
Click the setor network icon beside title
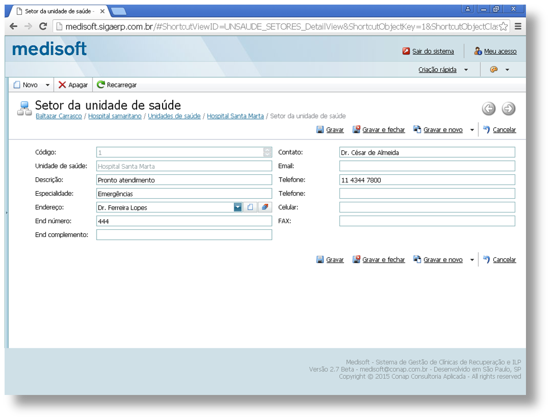(x=24, y=108)
